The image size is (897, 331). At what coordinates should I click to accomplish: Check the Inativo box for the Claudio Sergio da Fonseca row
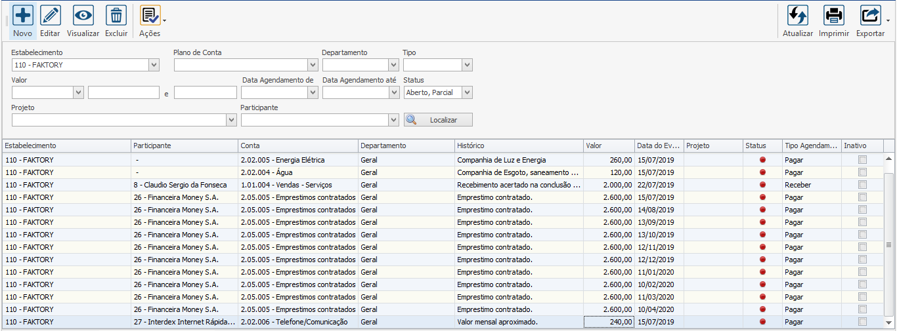[x=862, y=185]
